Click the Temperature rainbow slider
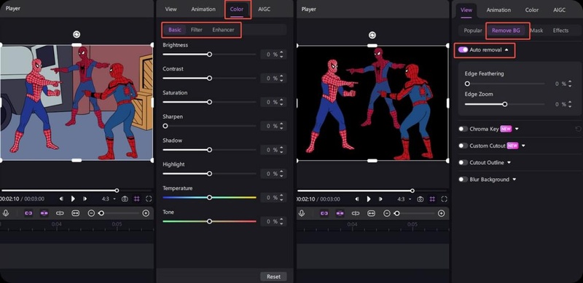583x283 pixels. pos(209,198)
